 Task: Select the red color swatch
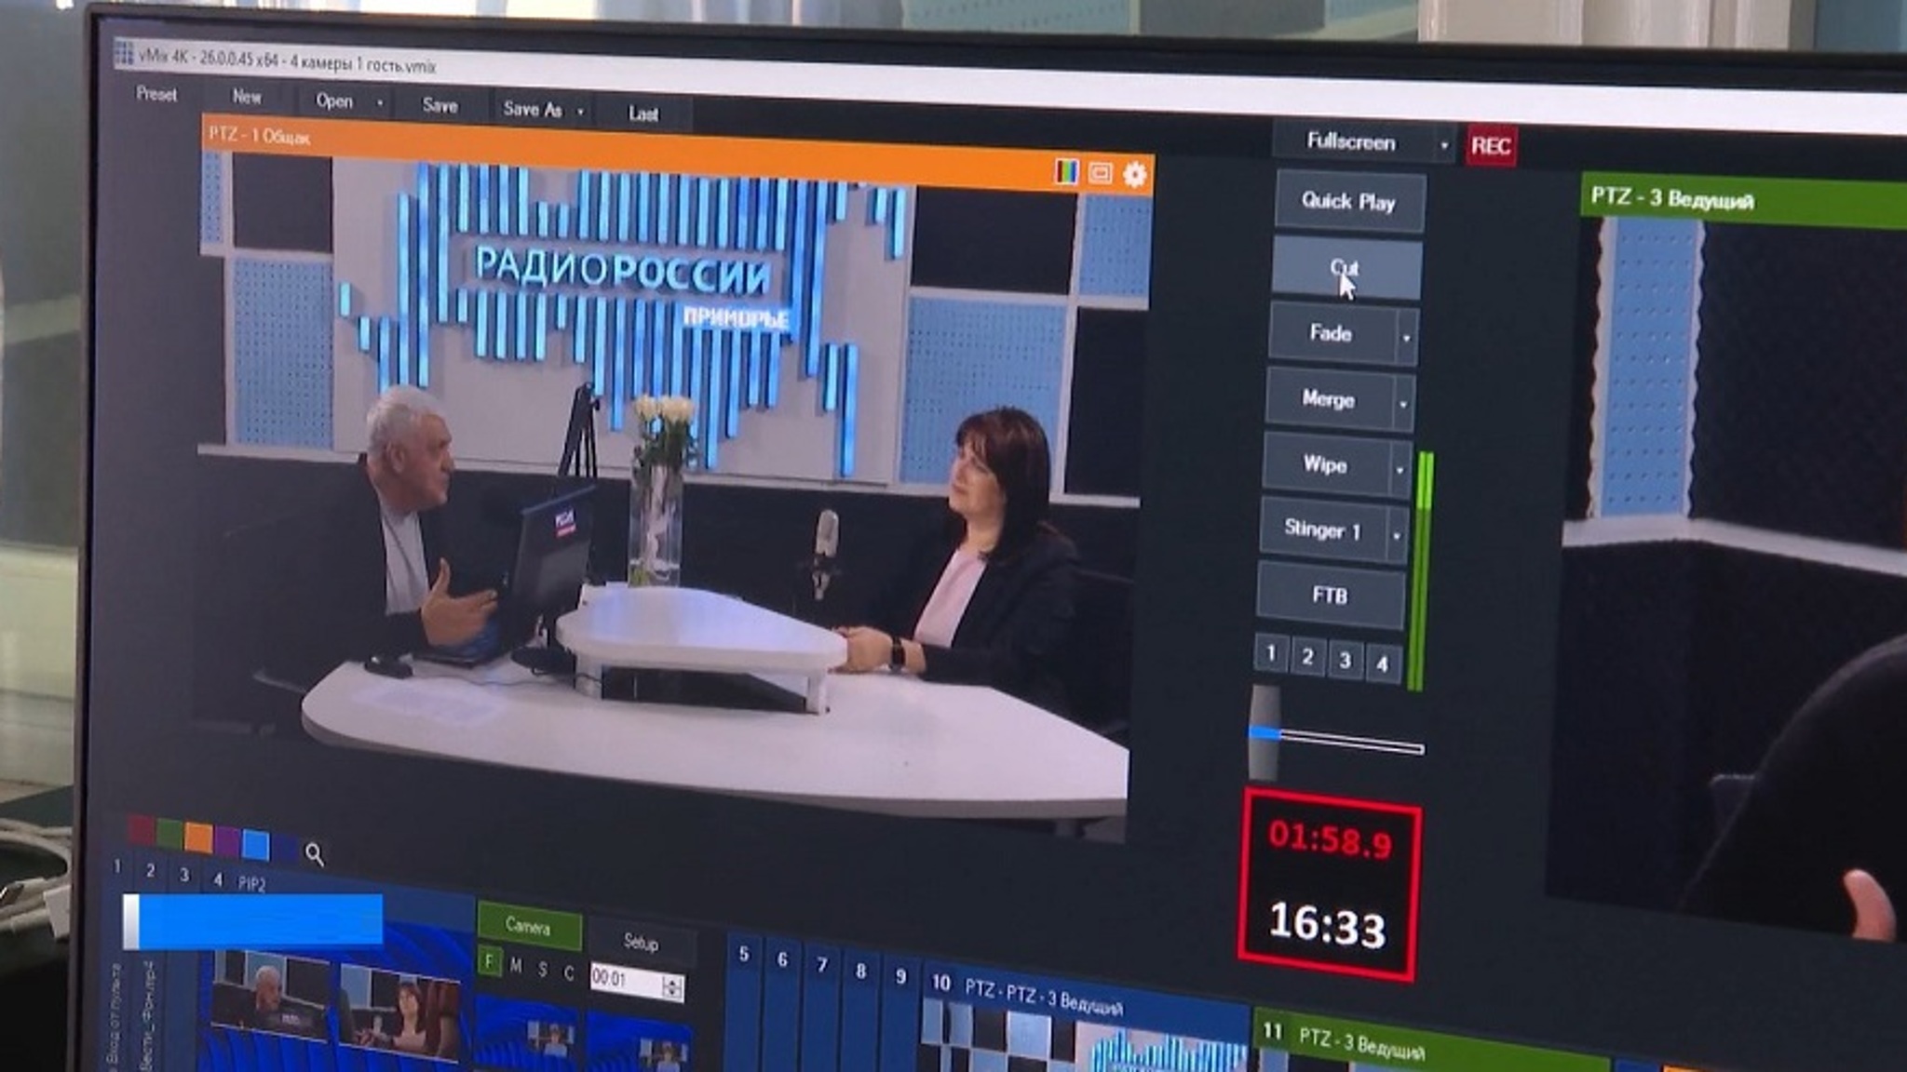pyautogui.click(x=142, y=829)
